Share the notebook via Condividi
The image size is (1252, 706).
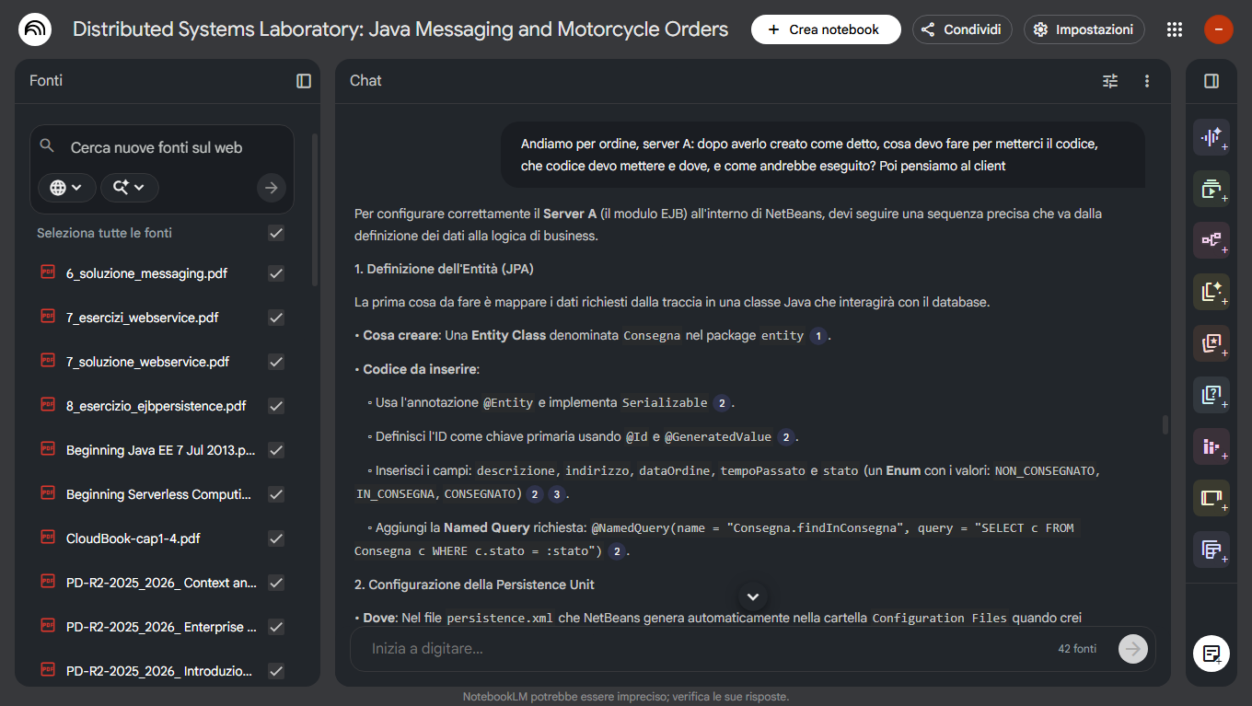pyautogui.click(x=961, y=29)
